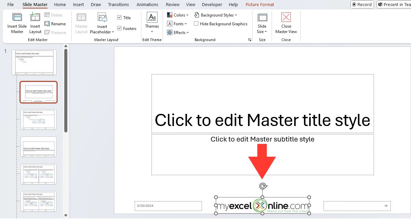
Task: Open Slide Size dropdown
Action: pyautogui.click(x=262, y=23)
